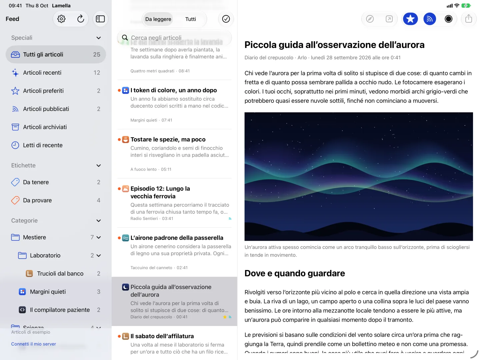Click the aurora image in the article
Image resolution: width=480 pixels, height=360 pixels.
359,177
